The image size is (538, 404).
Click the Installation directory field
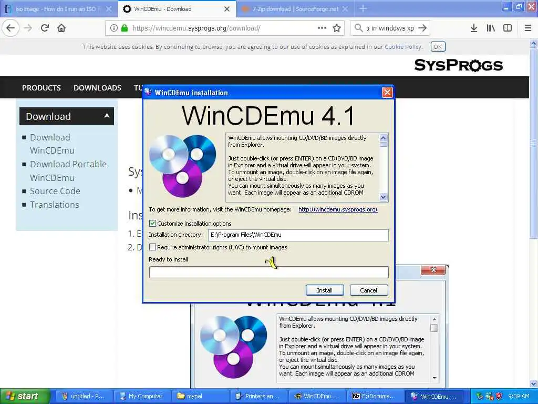pyautogui.click(x=298, y=235)
